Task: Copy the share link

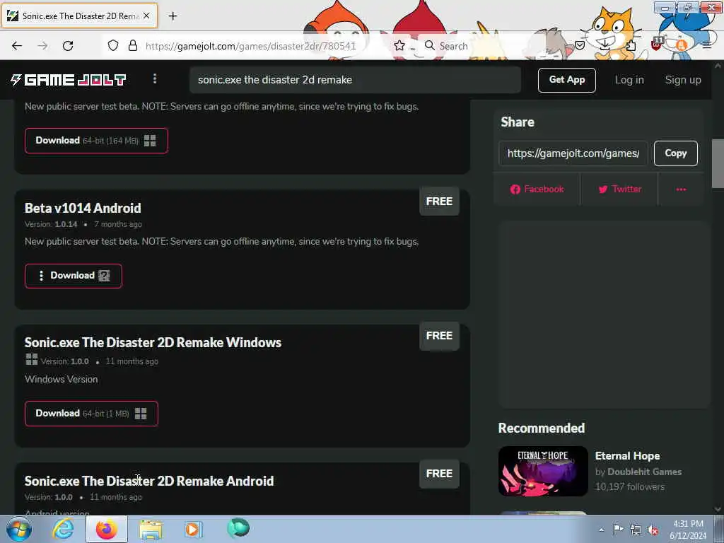Action: coord(675,153)
